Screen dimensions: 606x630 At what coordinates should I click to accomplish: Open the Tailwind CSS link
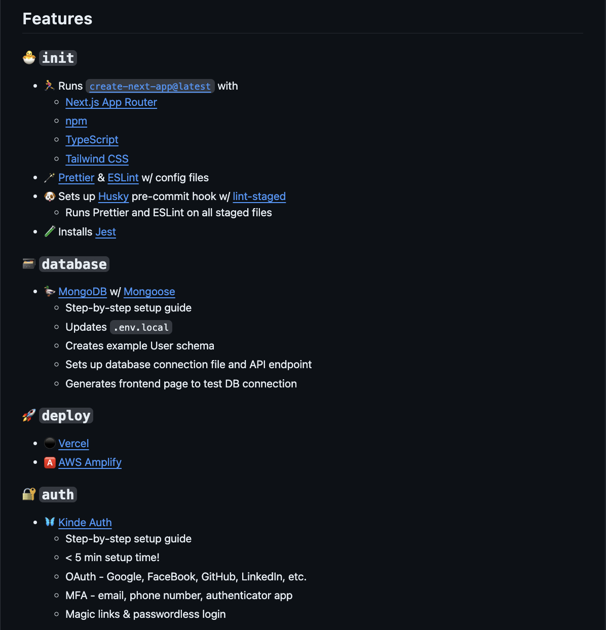tap(97, 159)
